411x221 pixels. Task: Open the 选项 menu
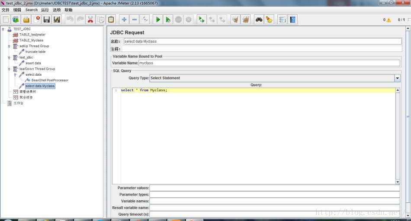[57, 10]
